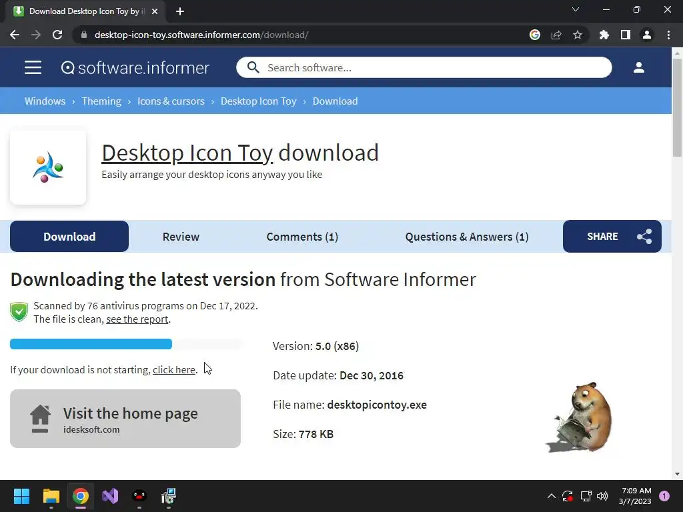683x512 pixels.
Task: Open Questions & Answers (1) tab
Action: [x=467, y=237]
